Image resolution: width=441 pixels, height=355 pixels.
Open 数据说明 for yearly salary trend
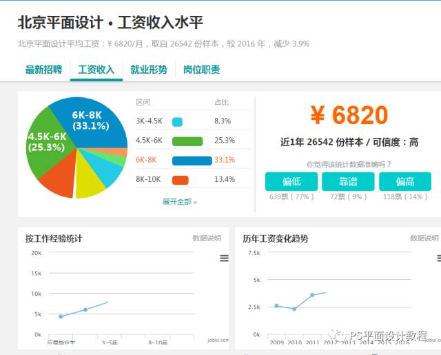click(424, 239)
